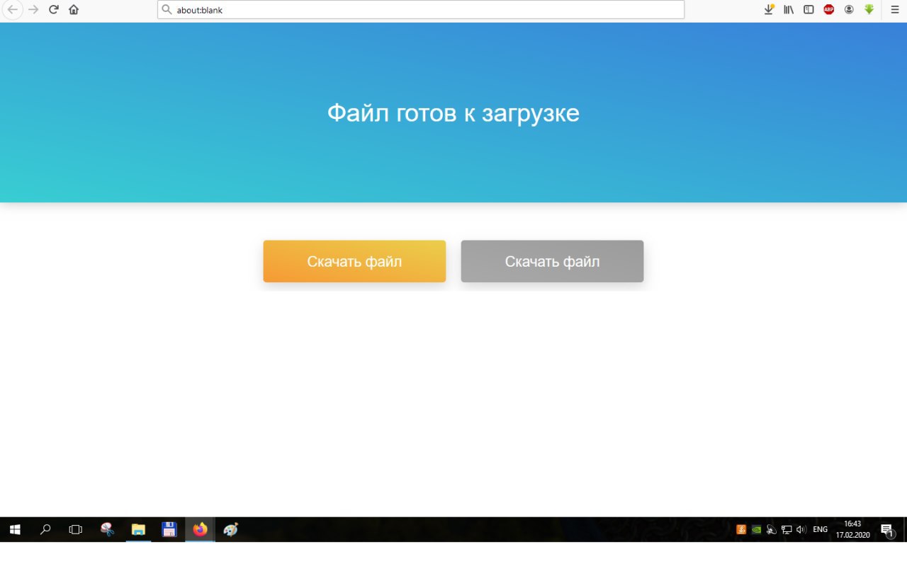Switch input language via ENG indicator
The height and width of the screenshot is (566, 907).
pos(820,529)
